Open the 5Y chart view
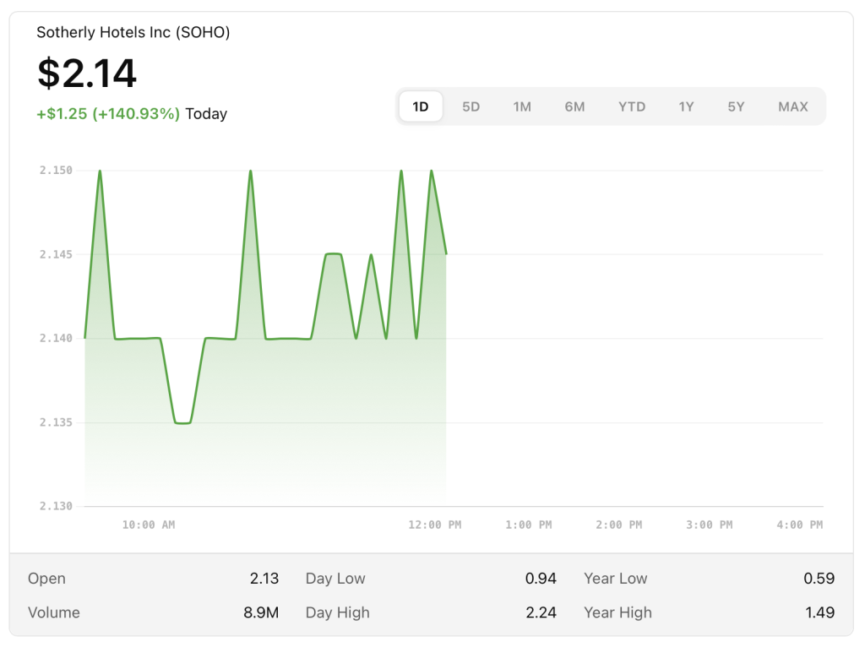Image resolution: width=865 pixels, height=653 pixels. click(x=737, y=106)
